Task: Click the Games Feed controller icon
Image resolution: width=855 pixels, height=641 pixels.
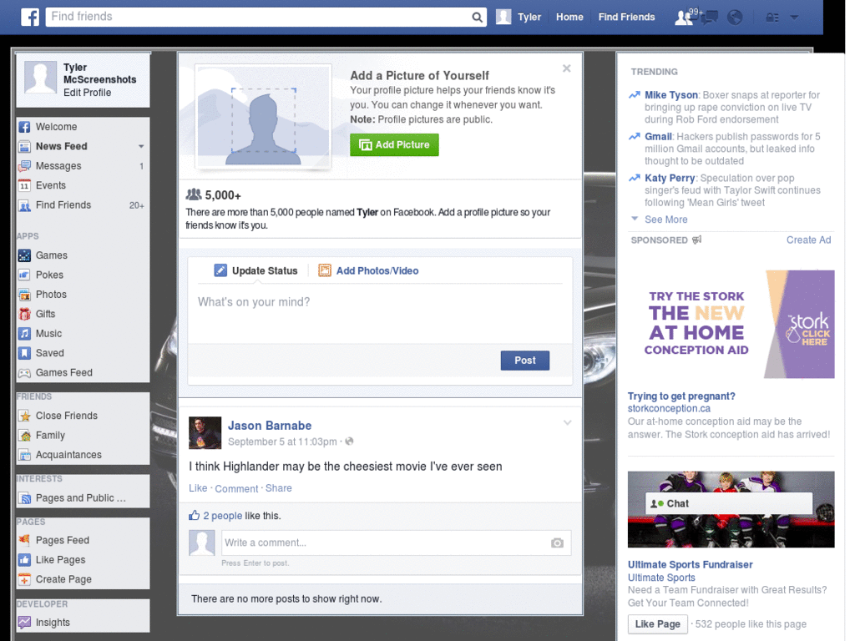Action: [x=24, y=373]
